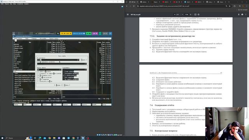
Task: Select ".gitconfig" in left mc panel
Action: pyautogui.click(x=18, y=85)
